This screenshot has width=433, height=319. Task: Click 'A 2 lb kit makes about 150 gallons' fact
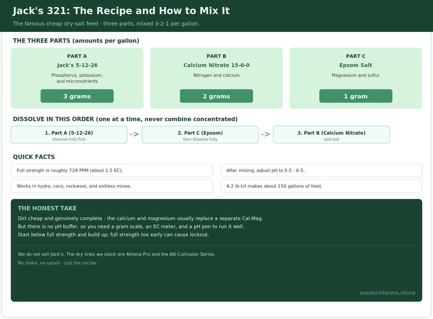click(x=321, y=186)
